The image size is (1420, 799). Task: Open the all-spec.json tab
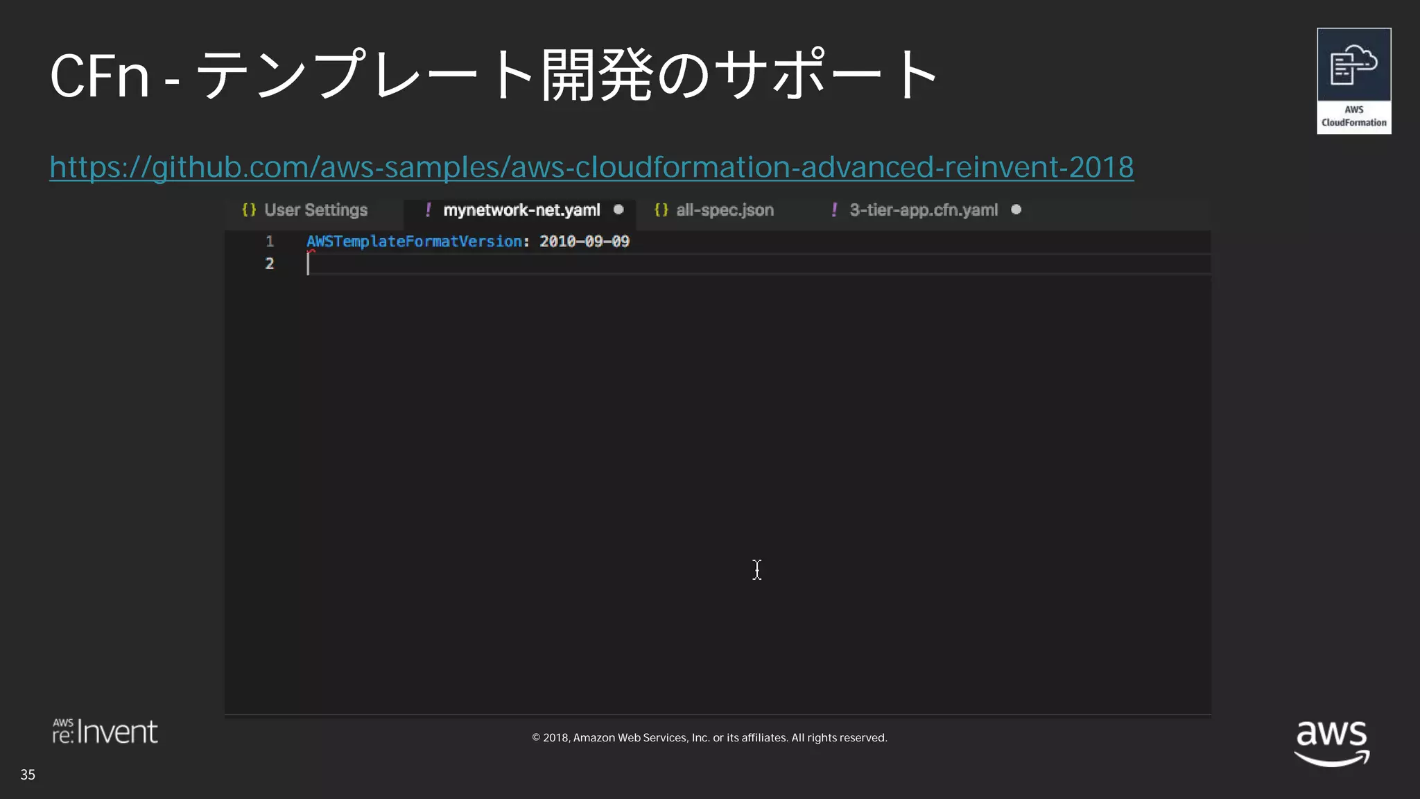coord(725,210)
